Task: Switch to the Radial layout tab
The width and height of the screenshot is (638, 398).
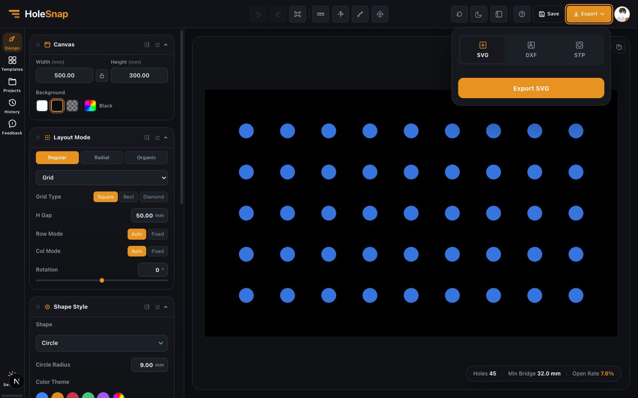Action: (x=102, y=157)
